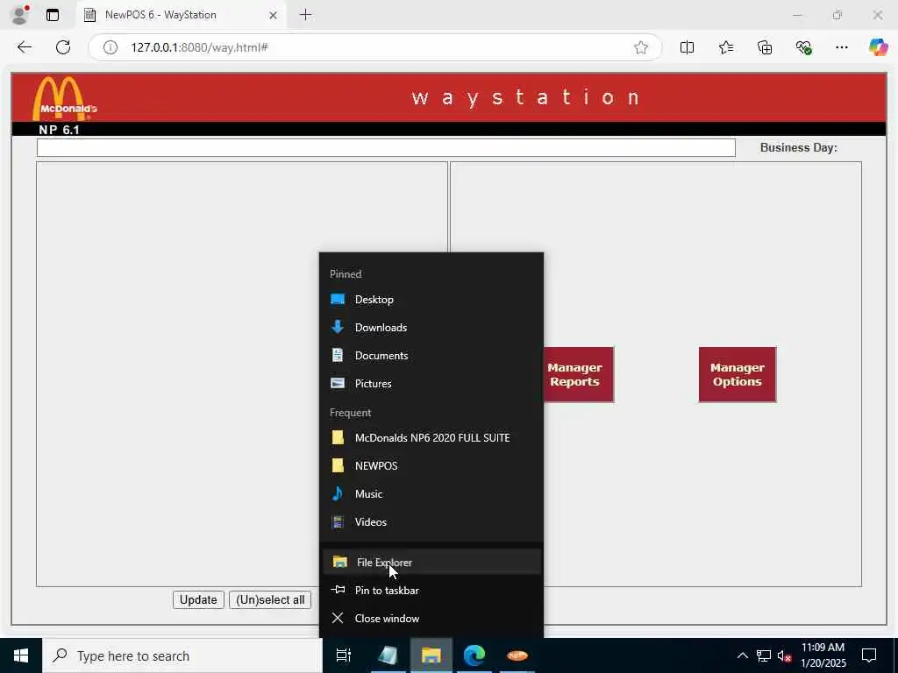Click the (Un)select all button

[270, 599]
